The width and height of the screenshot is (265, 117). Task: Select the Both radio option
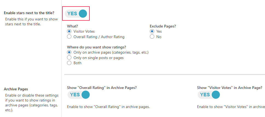[x=69, y=63]
